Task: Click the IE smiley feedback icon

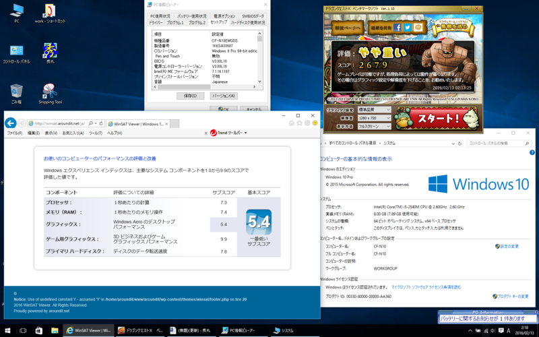Action: [x=315, y=123]
